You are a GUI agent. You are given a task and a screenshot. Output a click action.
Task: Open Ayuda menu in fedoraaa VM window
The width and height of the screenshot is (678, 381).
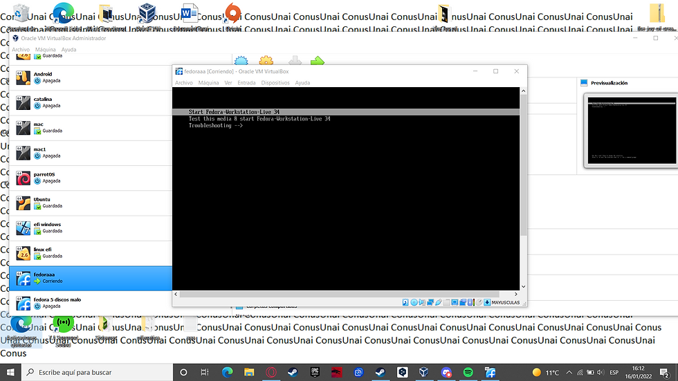303,83
